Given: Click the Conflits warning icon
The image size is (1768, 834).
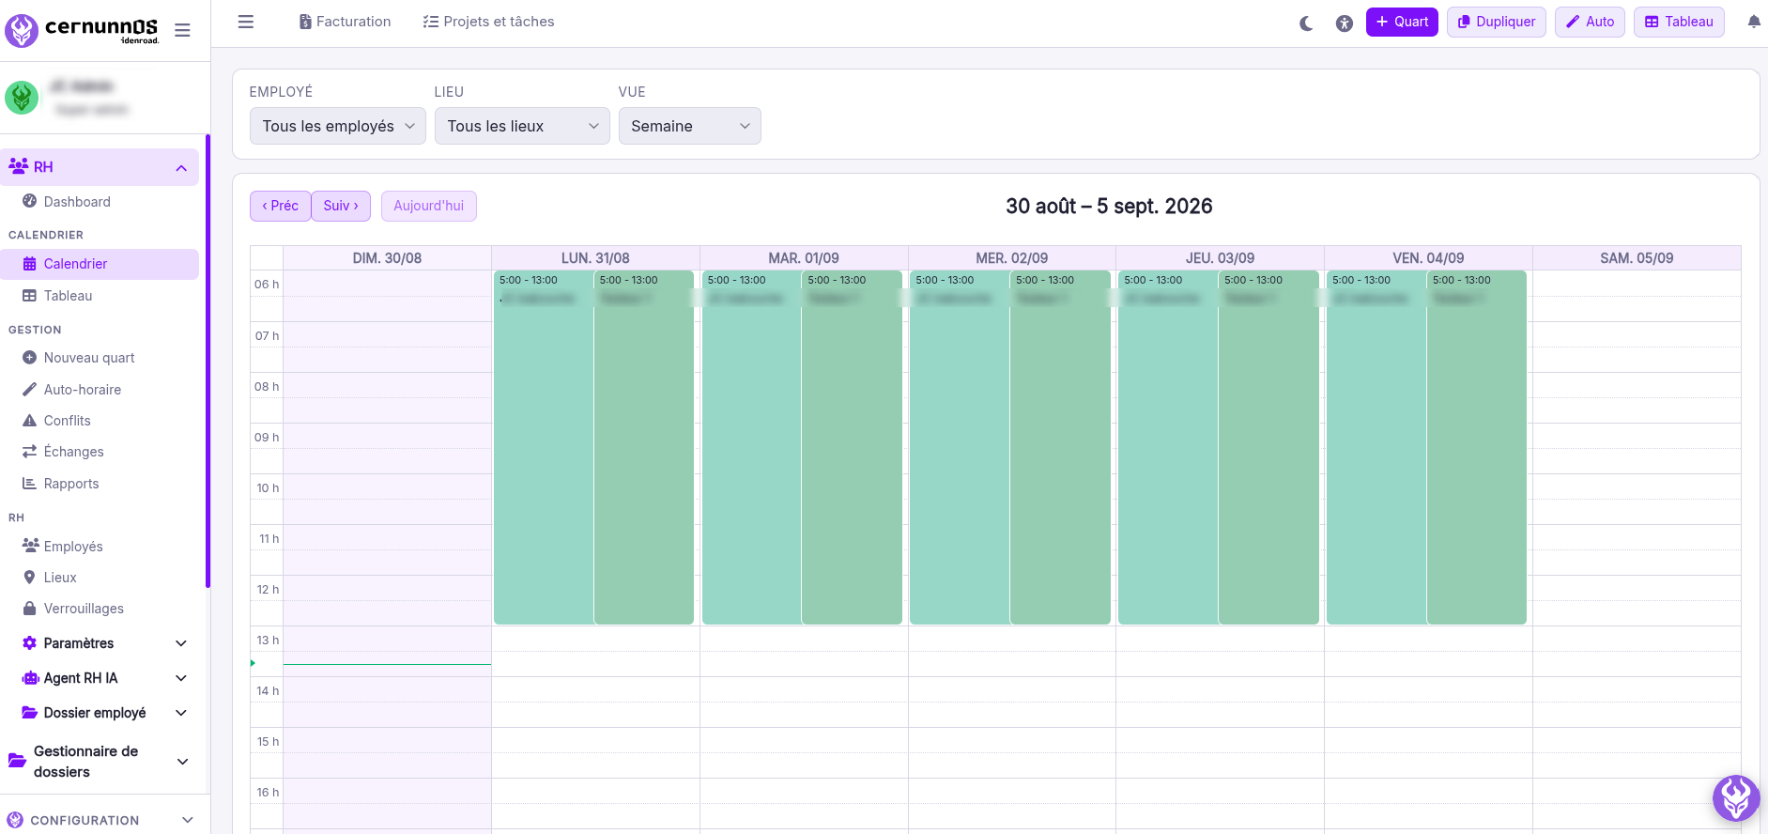Looking at the screenshot, I should (29, 421).
